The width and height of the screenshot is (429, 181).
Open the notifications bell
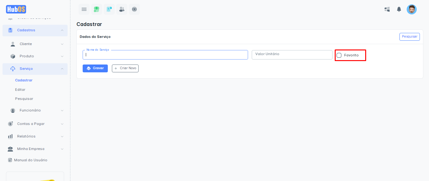click(399, 9)
